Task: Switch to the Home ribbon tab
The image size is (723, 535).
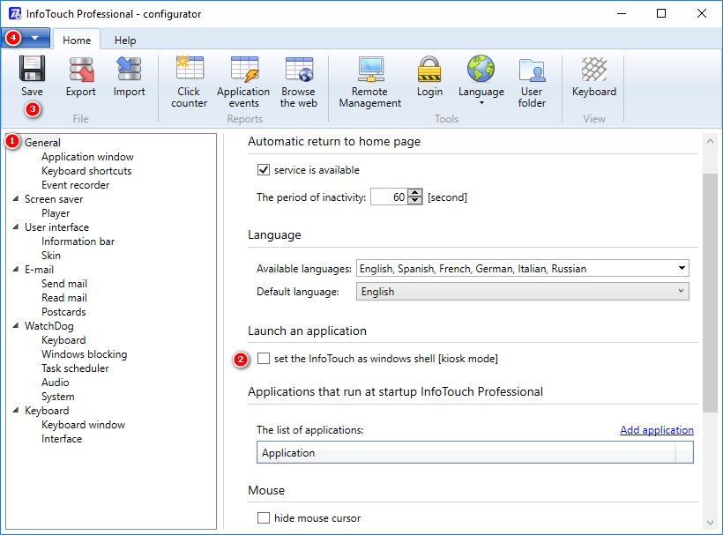Action: pyautogui.click(x=77, y=40)
